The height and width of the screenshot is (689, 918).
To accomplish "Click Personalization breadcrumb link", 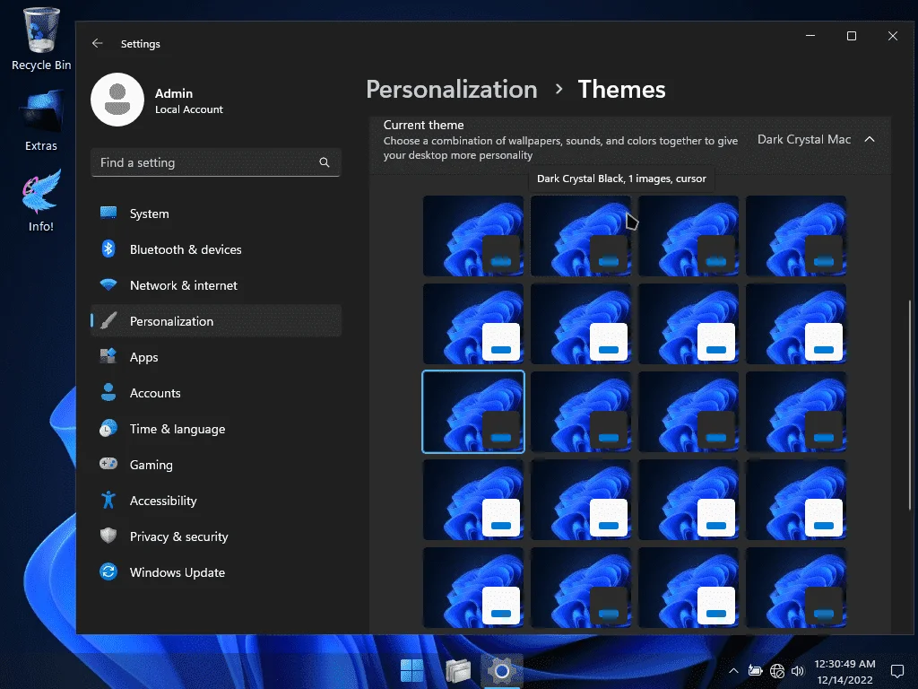I will 452,90.
